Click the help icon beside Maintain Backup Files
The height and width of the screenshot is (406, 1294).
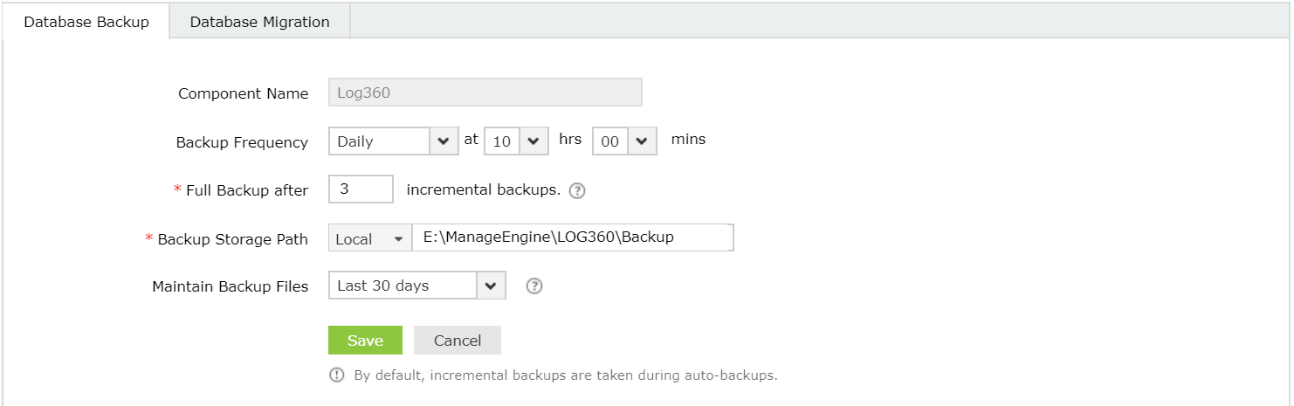click(535, 286)
